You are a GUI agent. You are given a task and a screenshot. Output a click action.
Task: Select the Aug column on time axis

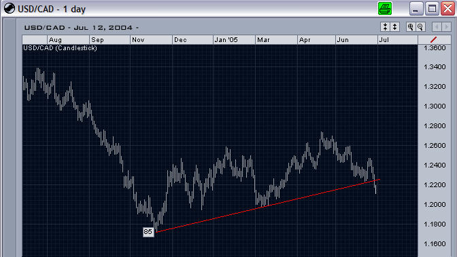[68, 40]
